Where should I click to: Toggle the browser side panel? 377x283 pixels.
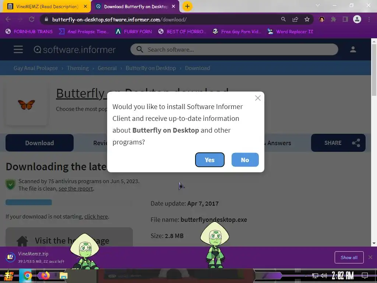point(345,19)
